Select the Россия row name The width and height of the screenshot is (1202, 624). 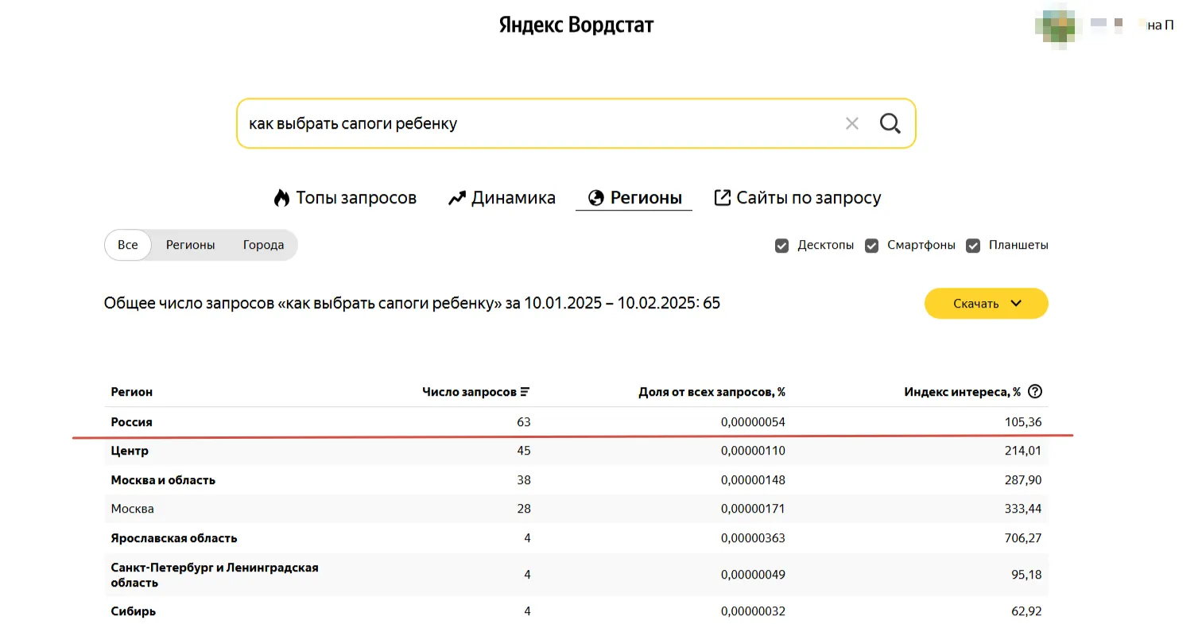(x=132, y=422)
